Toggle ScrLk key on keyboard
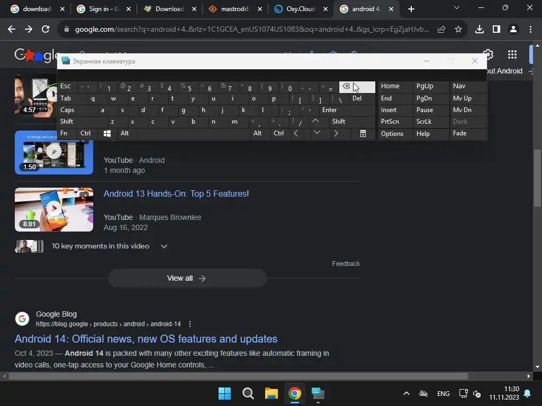This screenshot has height=406, width=542. (431, 122)
